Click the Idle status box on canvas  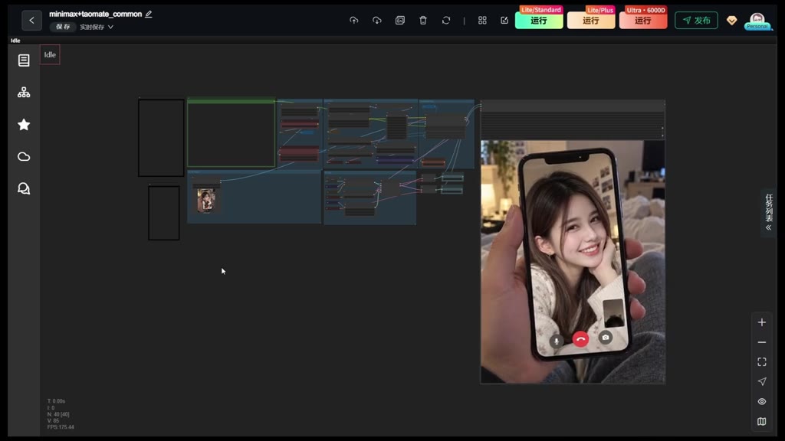pos(50,55)
